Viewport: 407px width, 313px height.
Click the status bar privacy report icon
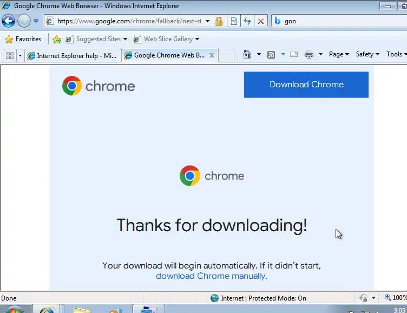363,298
